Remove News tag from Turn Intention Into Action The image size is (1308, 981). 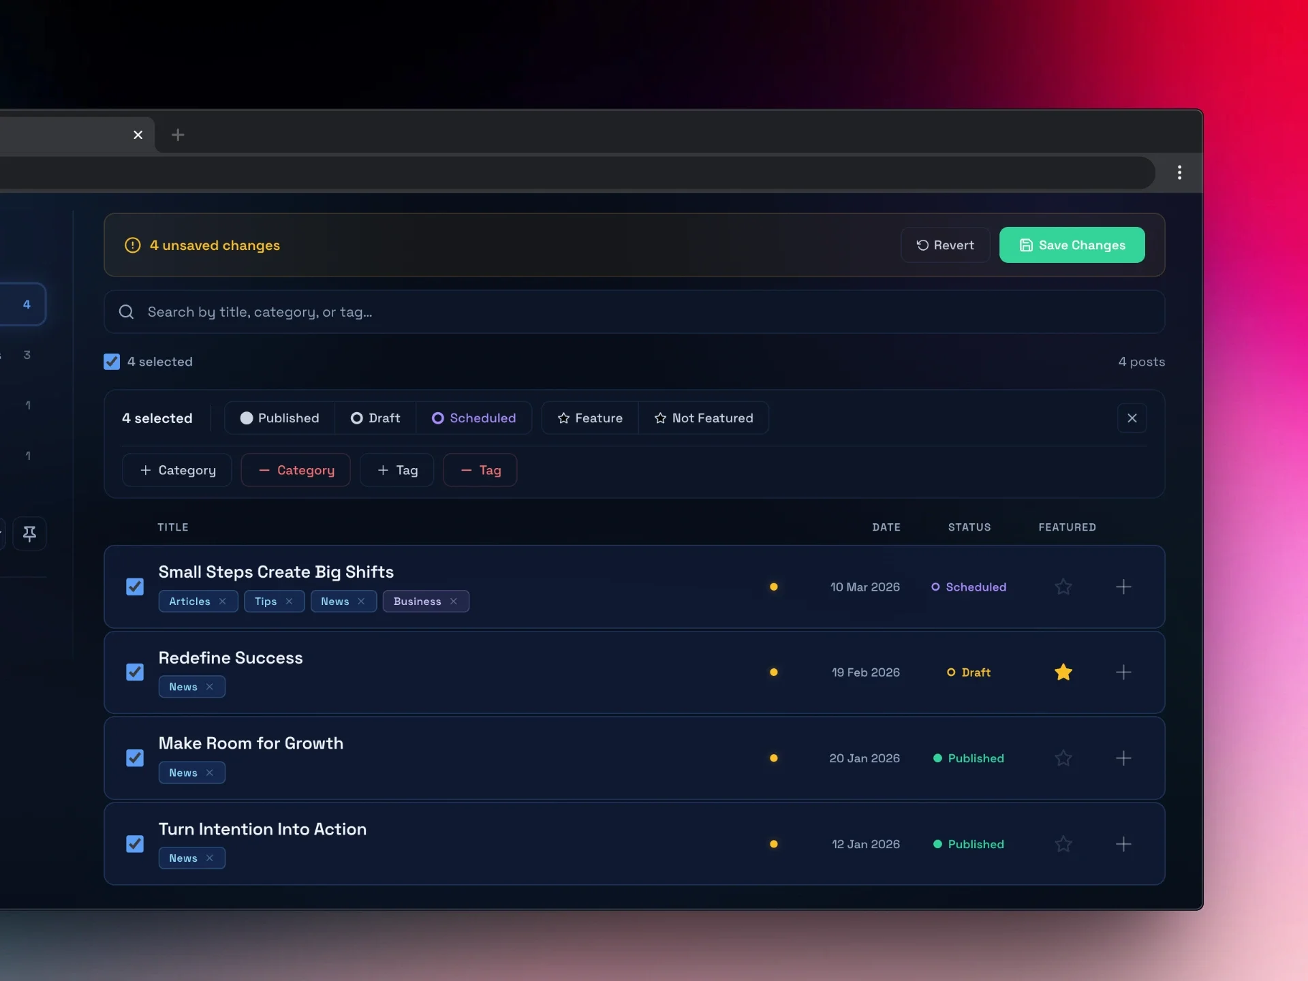(x=210, y=858)
